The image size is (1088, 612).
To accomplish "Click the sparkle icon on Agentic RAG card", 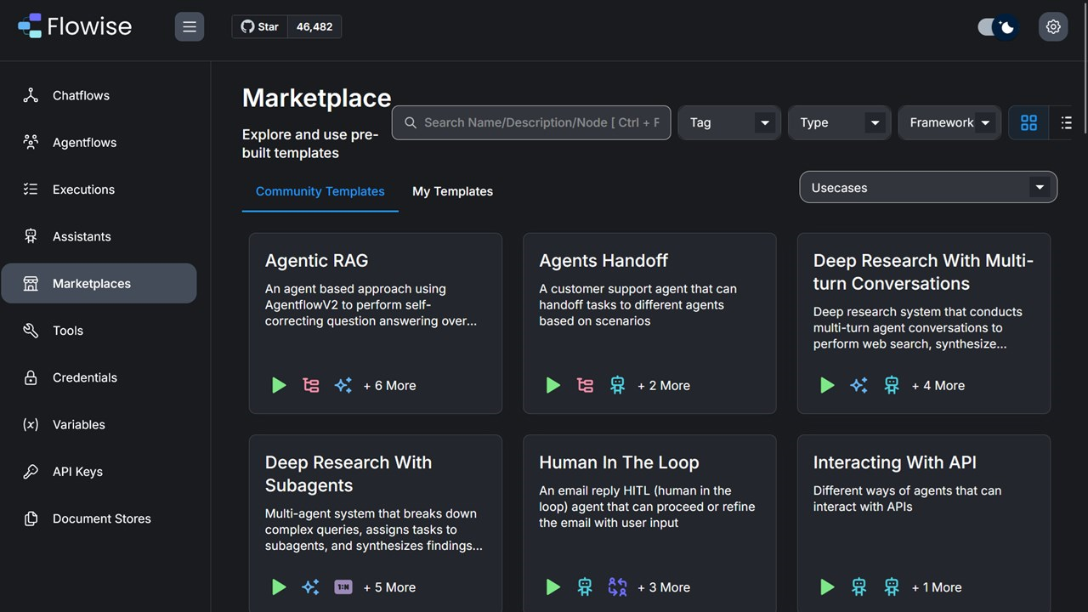I will (343, 385).
